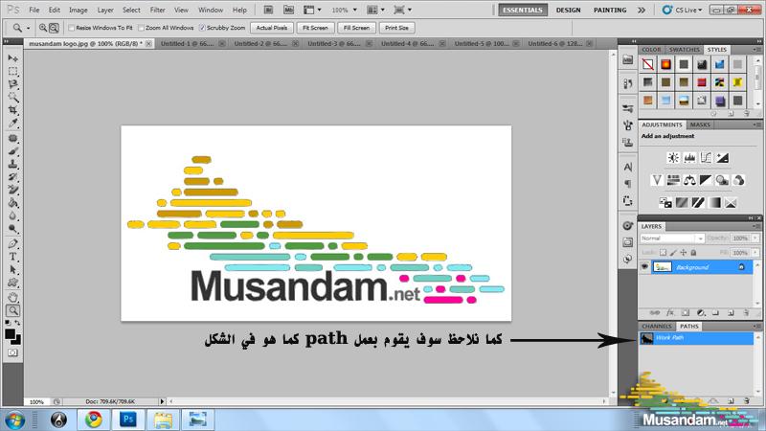This screenshot has width=766, height=431.
Task: Open the layer Fill dropdown arrow
Action: 755,253
